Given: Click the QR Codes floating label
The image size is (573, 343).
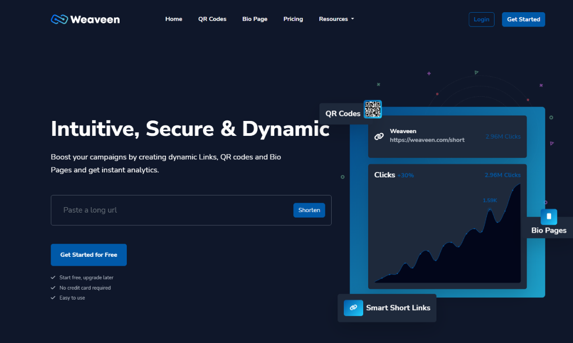Looking at the screenshot, I should point(343,114).
